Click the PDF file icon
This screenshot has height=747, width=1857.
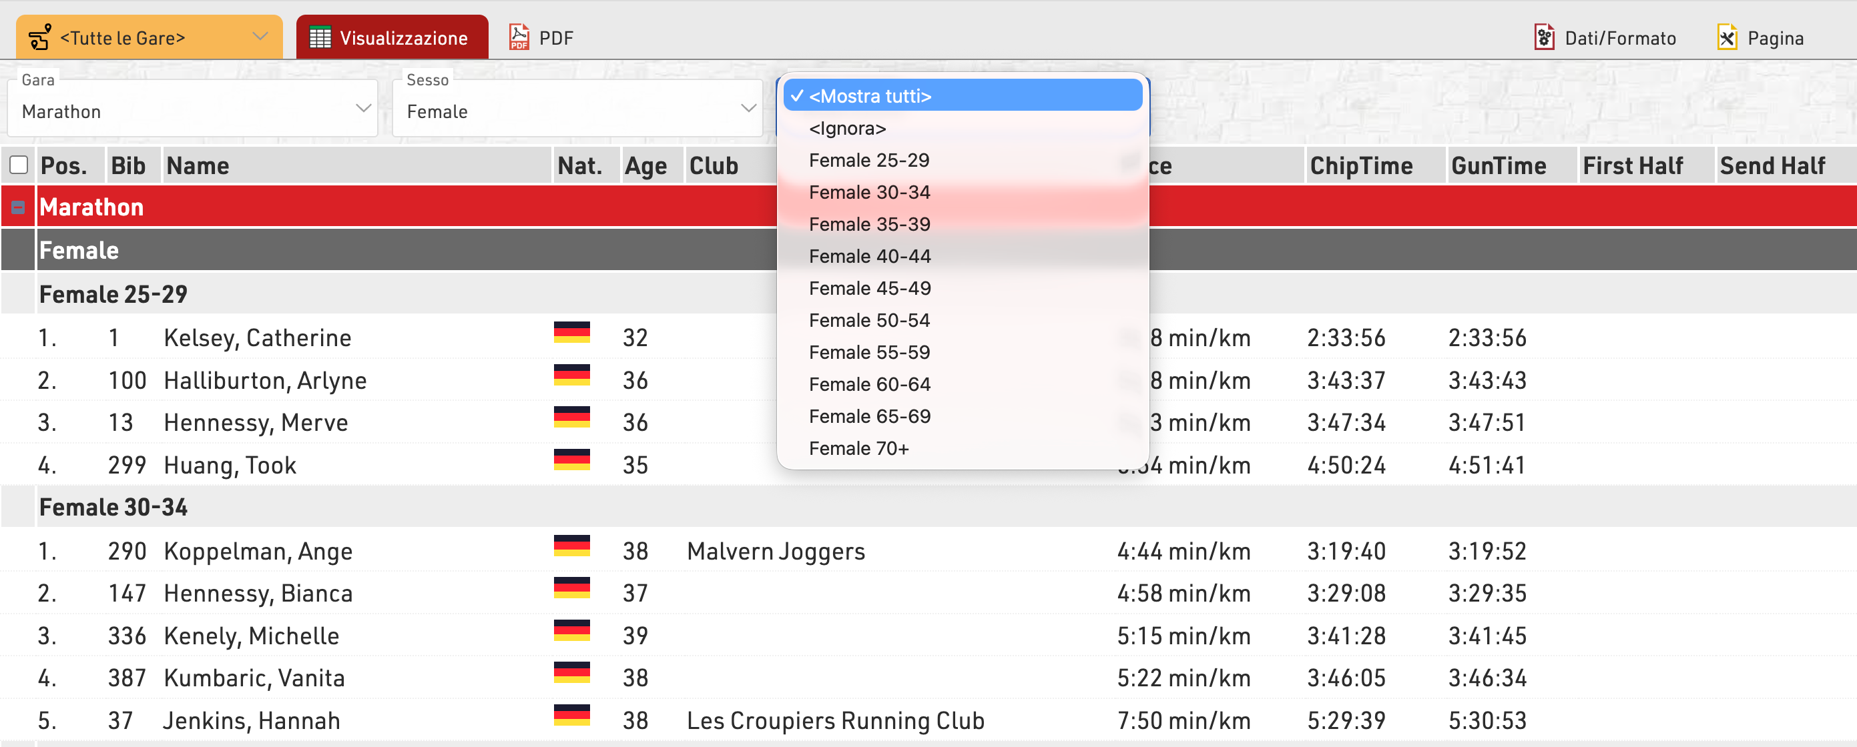[518, 37]
